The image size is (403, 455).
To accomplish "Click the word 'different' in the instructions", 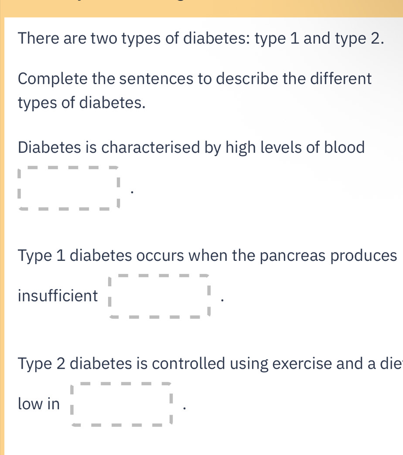I will coord(330,79).
